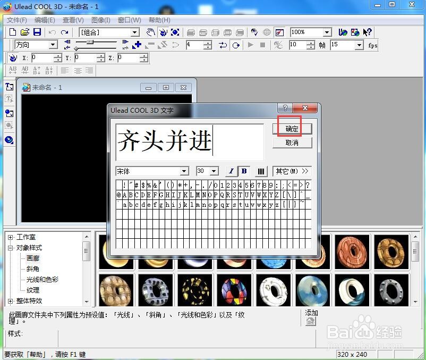This screenshot has width=426, height=360.
Task: Open the 宋体 font dropdown
Action: [184, 171]
